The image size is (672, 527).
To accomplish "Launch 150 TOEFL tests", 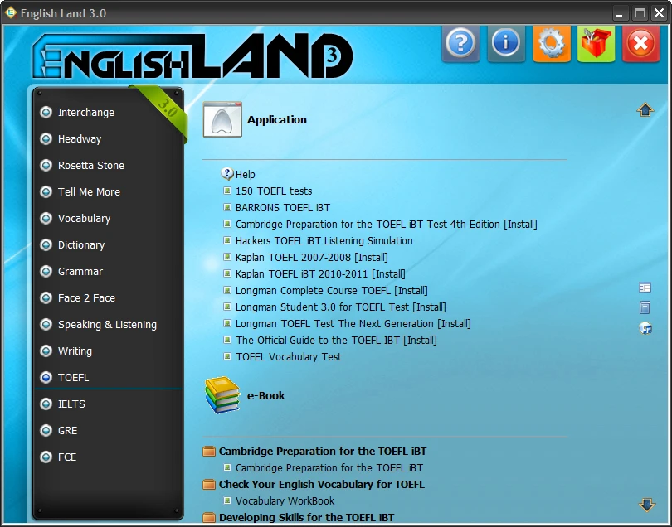I will 273,191.
